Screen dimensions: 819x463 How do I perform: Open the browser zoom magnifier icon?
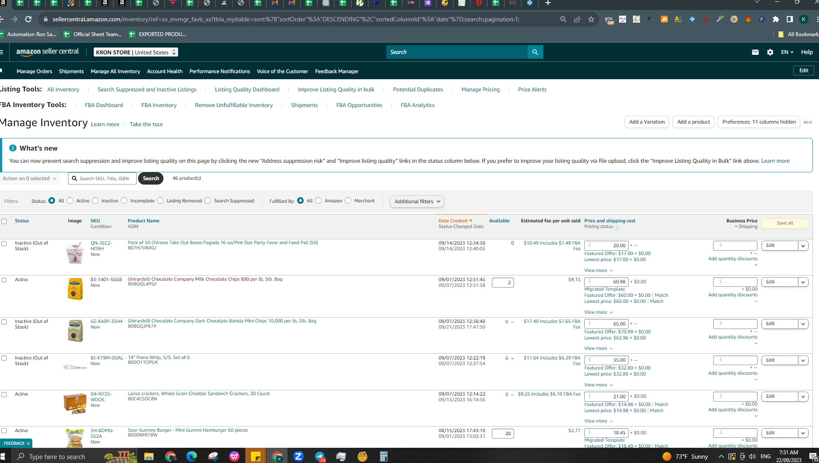(563, 19)
